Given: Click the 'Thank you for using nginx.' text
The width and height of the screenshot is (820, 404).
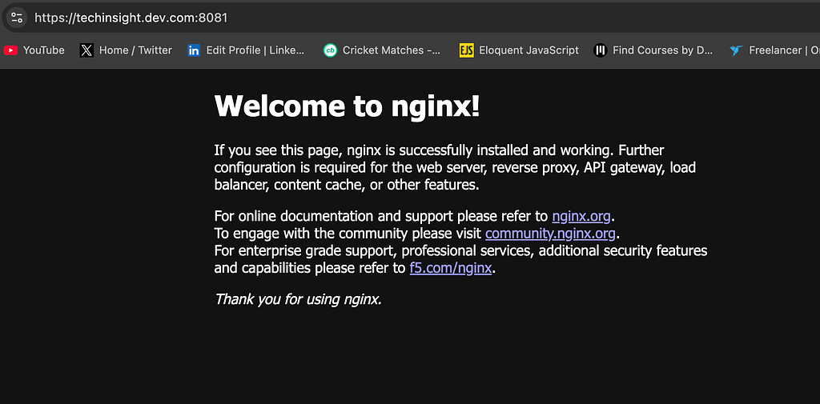Looking at the screenshot, I should pyautogui.click(x=298, y=299).
